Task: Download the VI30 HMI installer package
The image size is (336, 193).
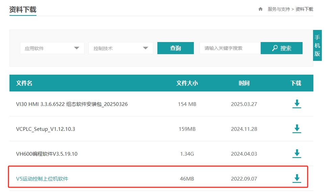Action: pyautogui.click(x=296, y=104)
